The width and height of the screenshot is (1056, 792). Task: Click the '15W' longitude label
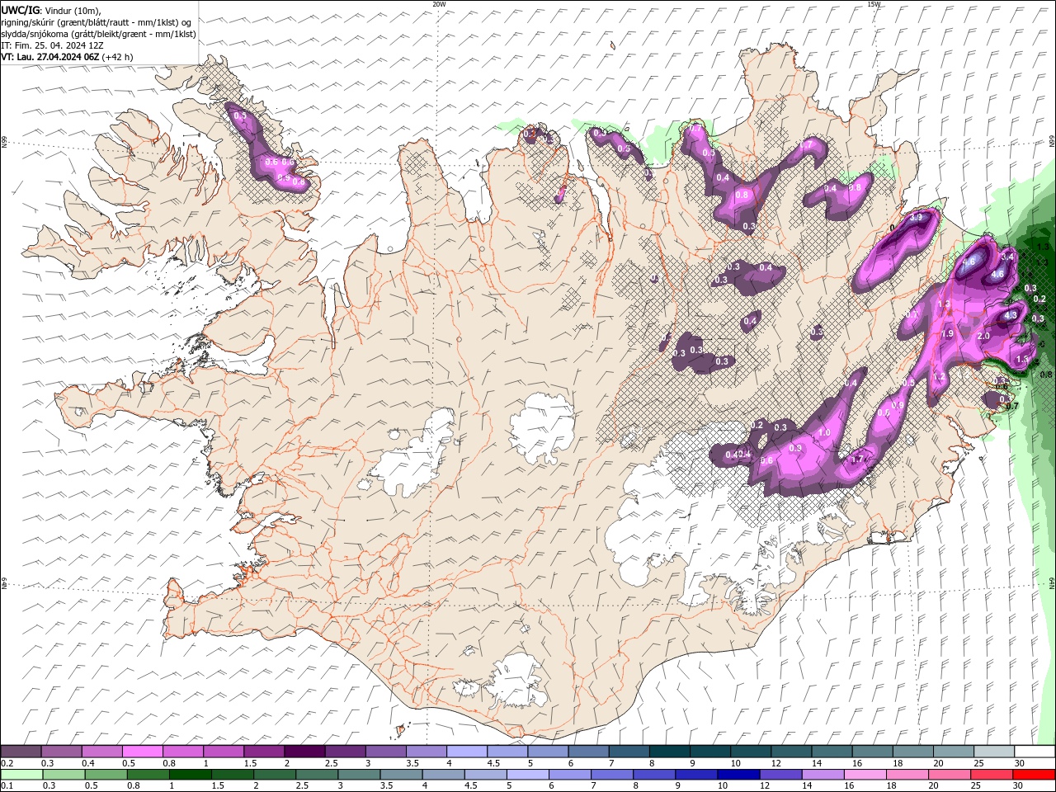click(x=874, y=4)
